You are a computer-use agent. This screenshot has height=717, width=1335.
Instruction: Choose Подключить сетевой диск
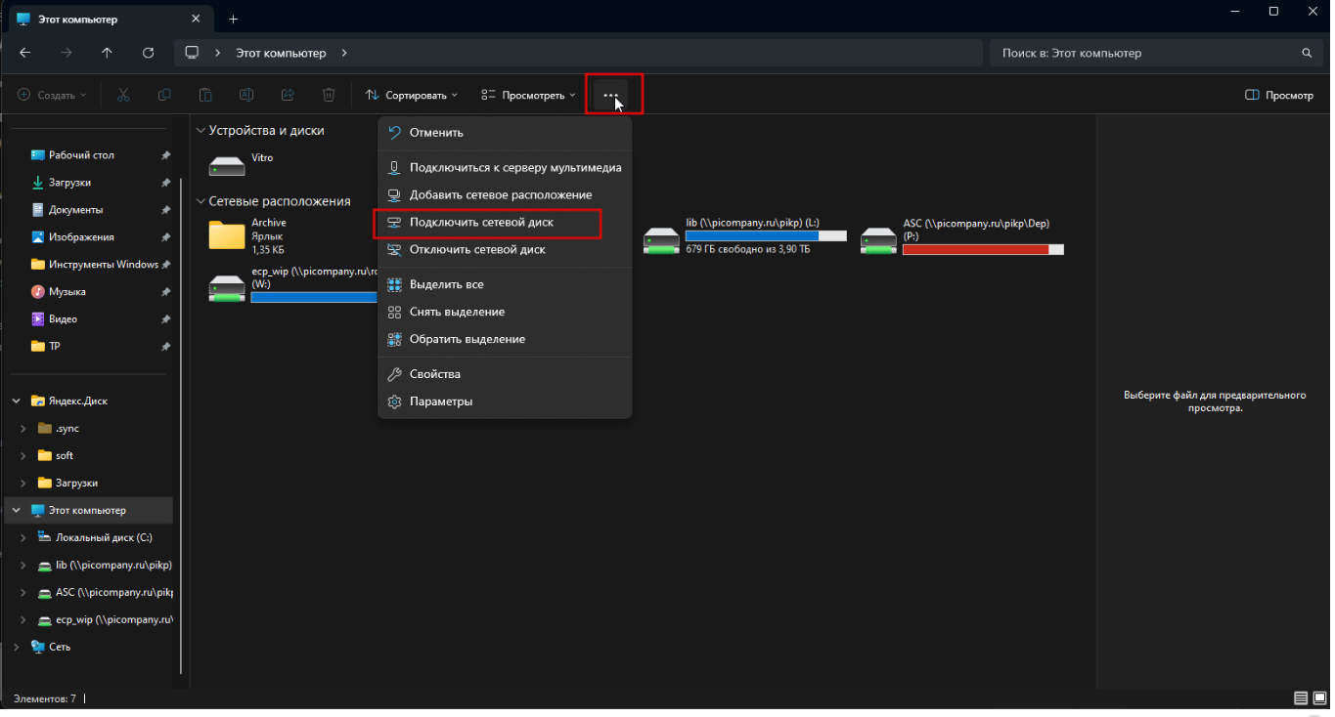click(505, 223)
